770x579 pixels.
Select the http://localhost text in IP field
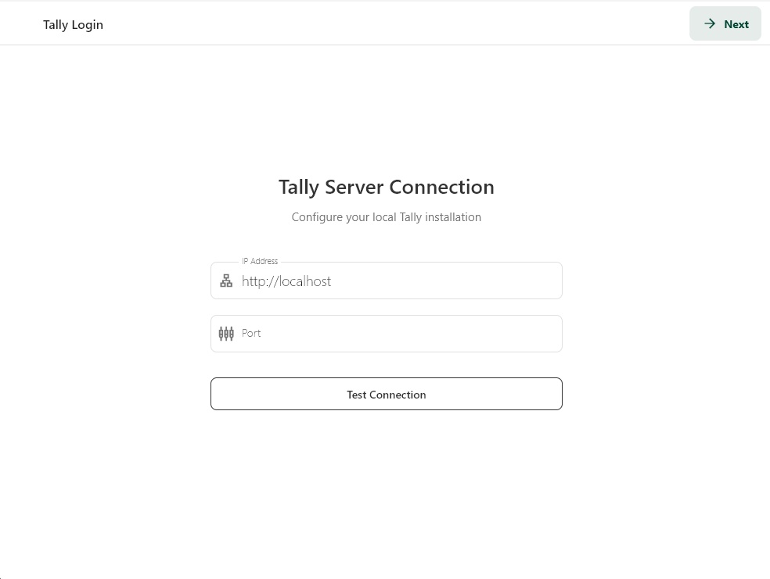click(x=286, y=281)
